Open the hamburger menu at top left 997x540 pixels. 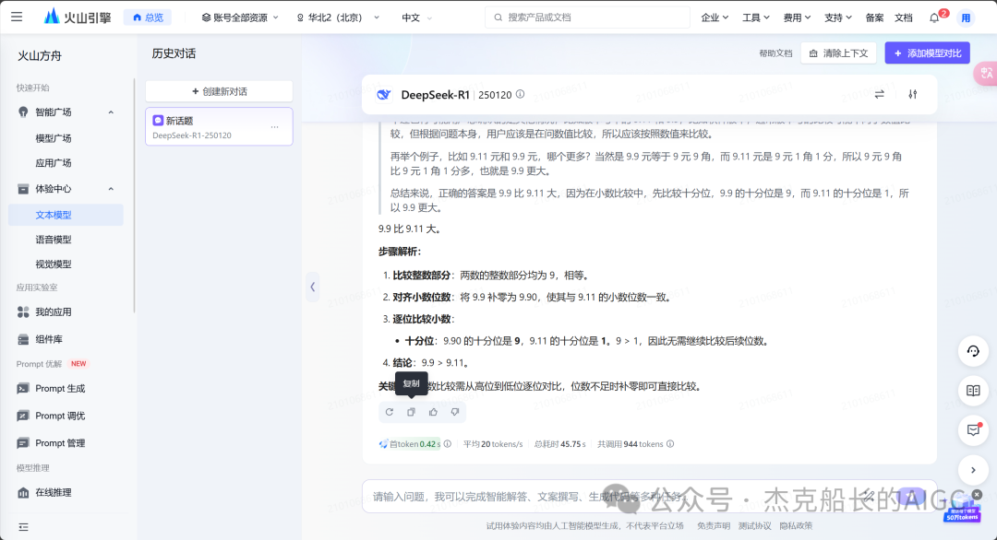[17, 18]
